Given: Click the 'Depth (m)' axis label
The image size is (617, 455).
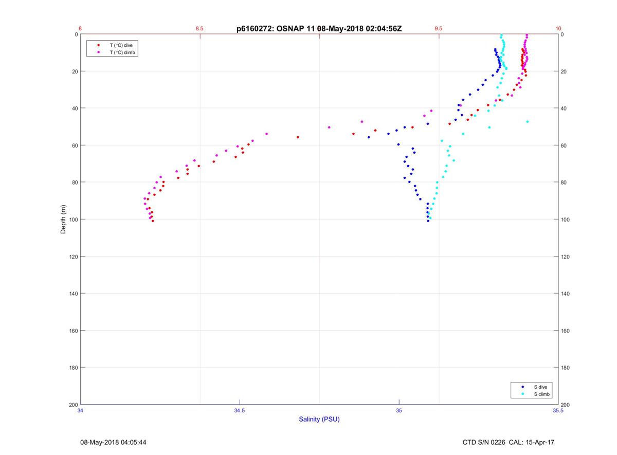Looking at the screenshot, I should click(63, 220).
